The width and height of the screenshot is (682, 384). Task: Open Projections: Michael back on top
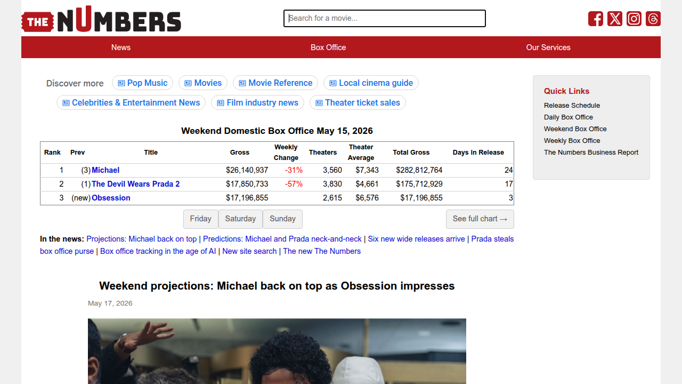[x=142, y=239]
